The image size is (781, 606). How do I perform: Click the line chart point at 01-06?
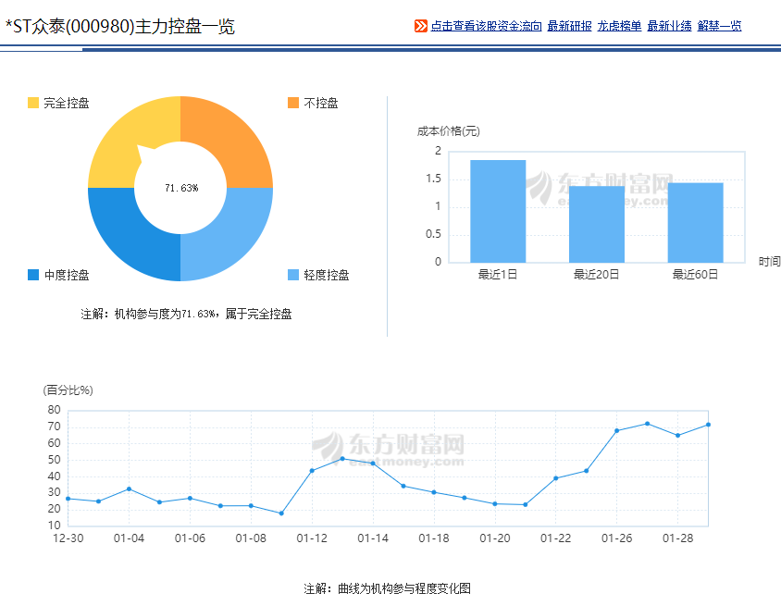tap(190, 498)
